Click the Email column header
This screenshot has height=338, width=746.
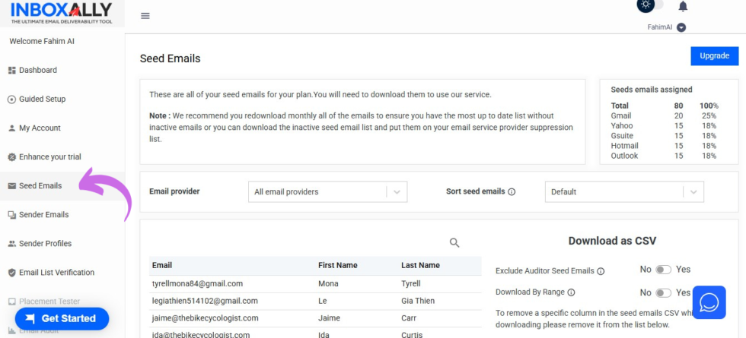[162, 265]
